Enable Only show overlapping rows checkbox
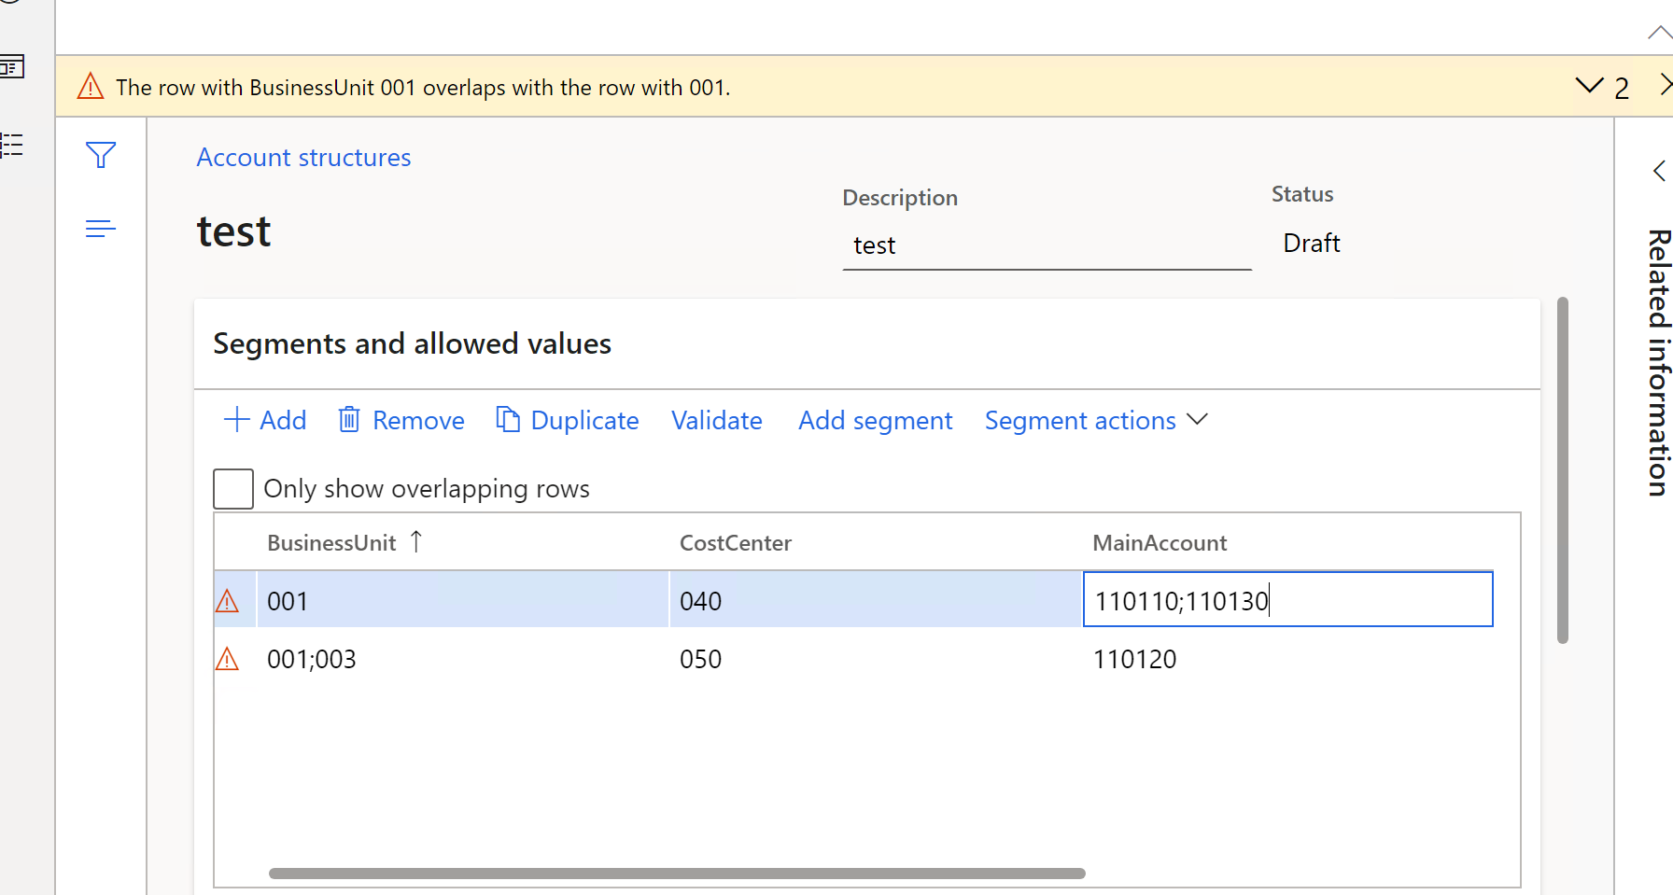1673x895 pixels. click(x=233, y=489)
